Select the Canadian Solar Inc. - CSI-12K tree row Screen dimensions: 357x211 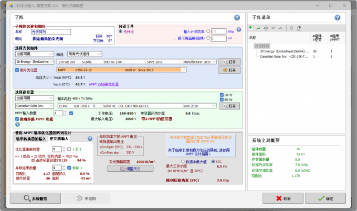[284, 57]
